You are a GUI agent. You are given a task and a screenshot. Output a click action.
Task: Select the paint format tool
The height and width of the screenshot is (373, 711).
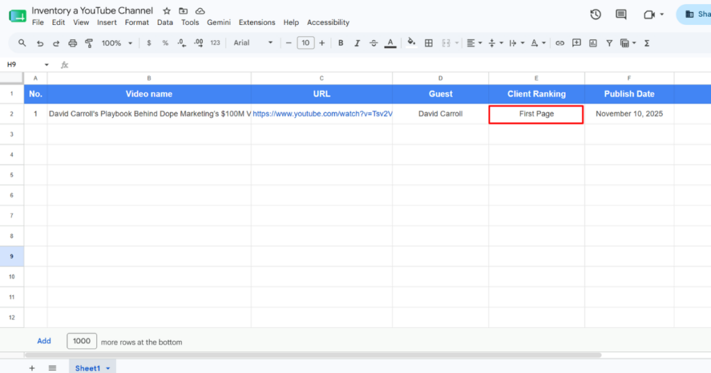(89, 43)
